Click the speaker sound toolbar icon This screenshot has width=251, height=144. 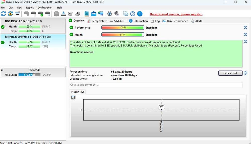click(117, 14)
